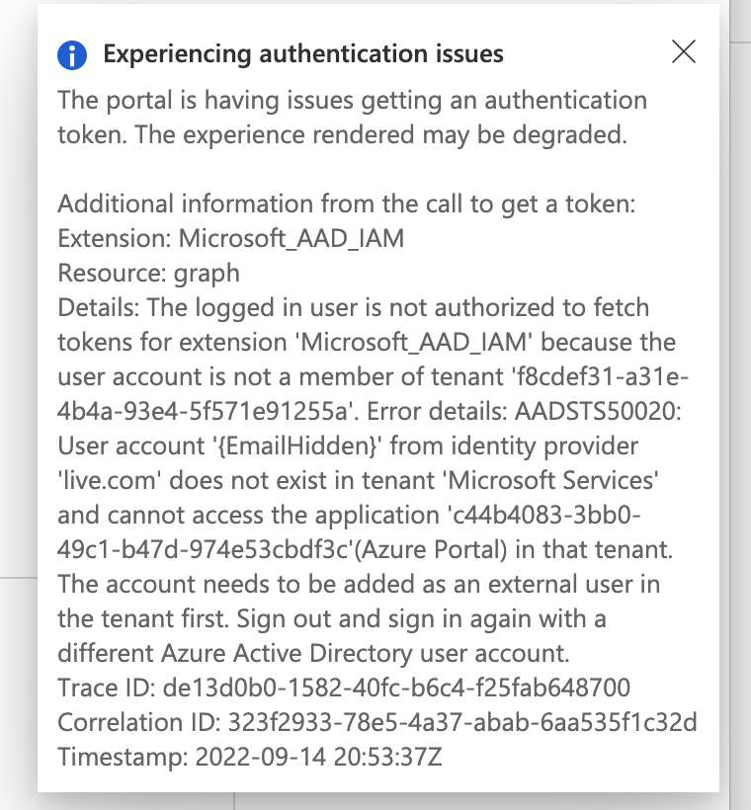Image resolution: width=751 pixels, height=810 pixels.
Task: Close the authentication issues dialog
Action: (683, 53)
